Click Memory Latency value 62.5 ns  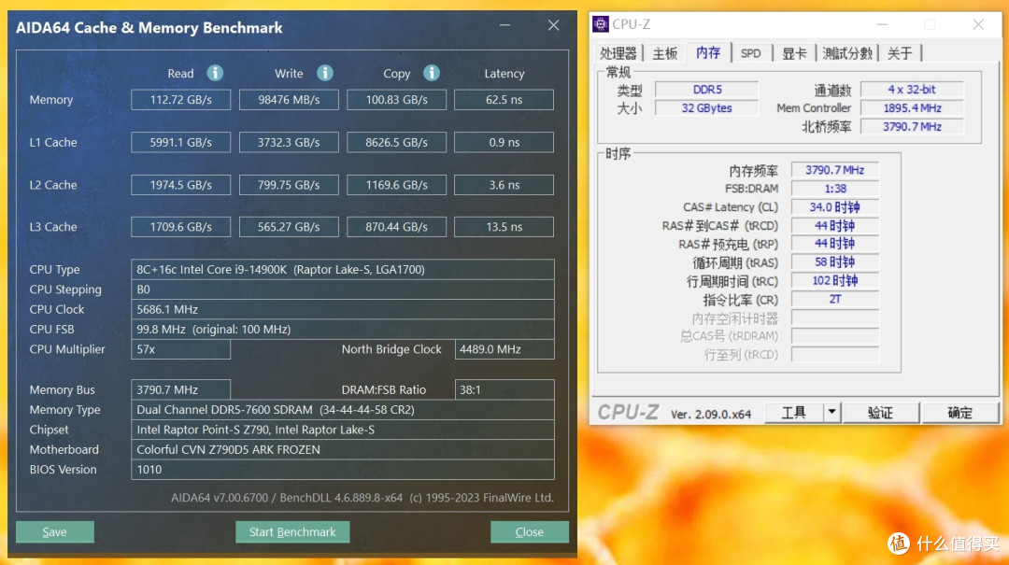point(504,100)
